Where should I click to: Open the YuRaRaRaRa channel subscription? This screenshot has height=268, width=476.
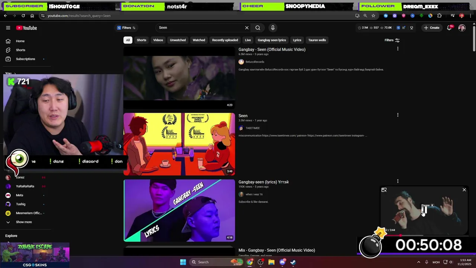(25, 186)
